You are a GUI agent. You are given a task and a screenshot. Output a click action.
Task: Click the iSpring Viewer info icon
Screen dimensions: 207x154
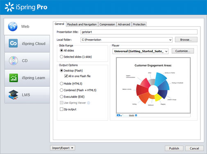(89, 103)
